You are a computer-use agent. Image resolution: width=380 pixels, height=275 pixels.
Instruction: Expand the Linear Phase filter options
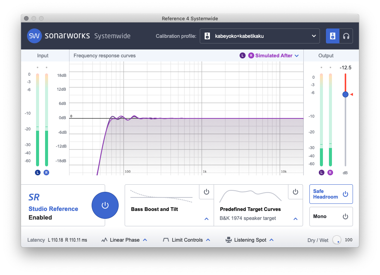[145, 240]
